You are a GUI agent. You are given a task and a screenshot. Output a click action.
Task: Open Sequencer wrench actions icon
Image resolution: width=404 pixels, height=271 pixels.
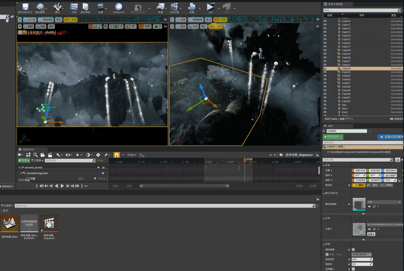[58, 155]
